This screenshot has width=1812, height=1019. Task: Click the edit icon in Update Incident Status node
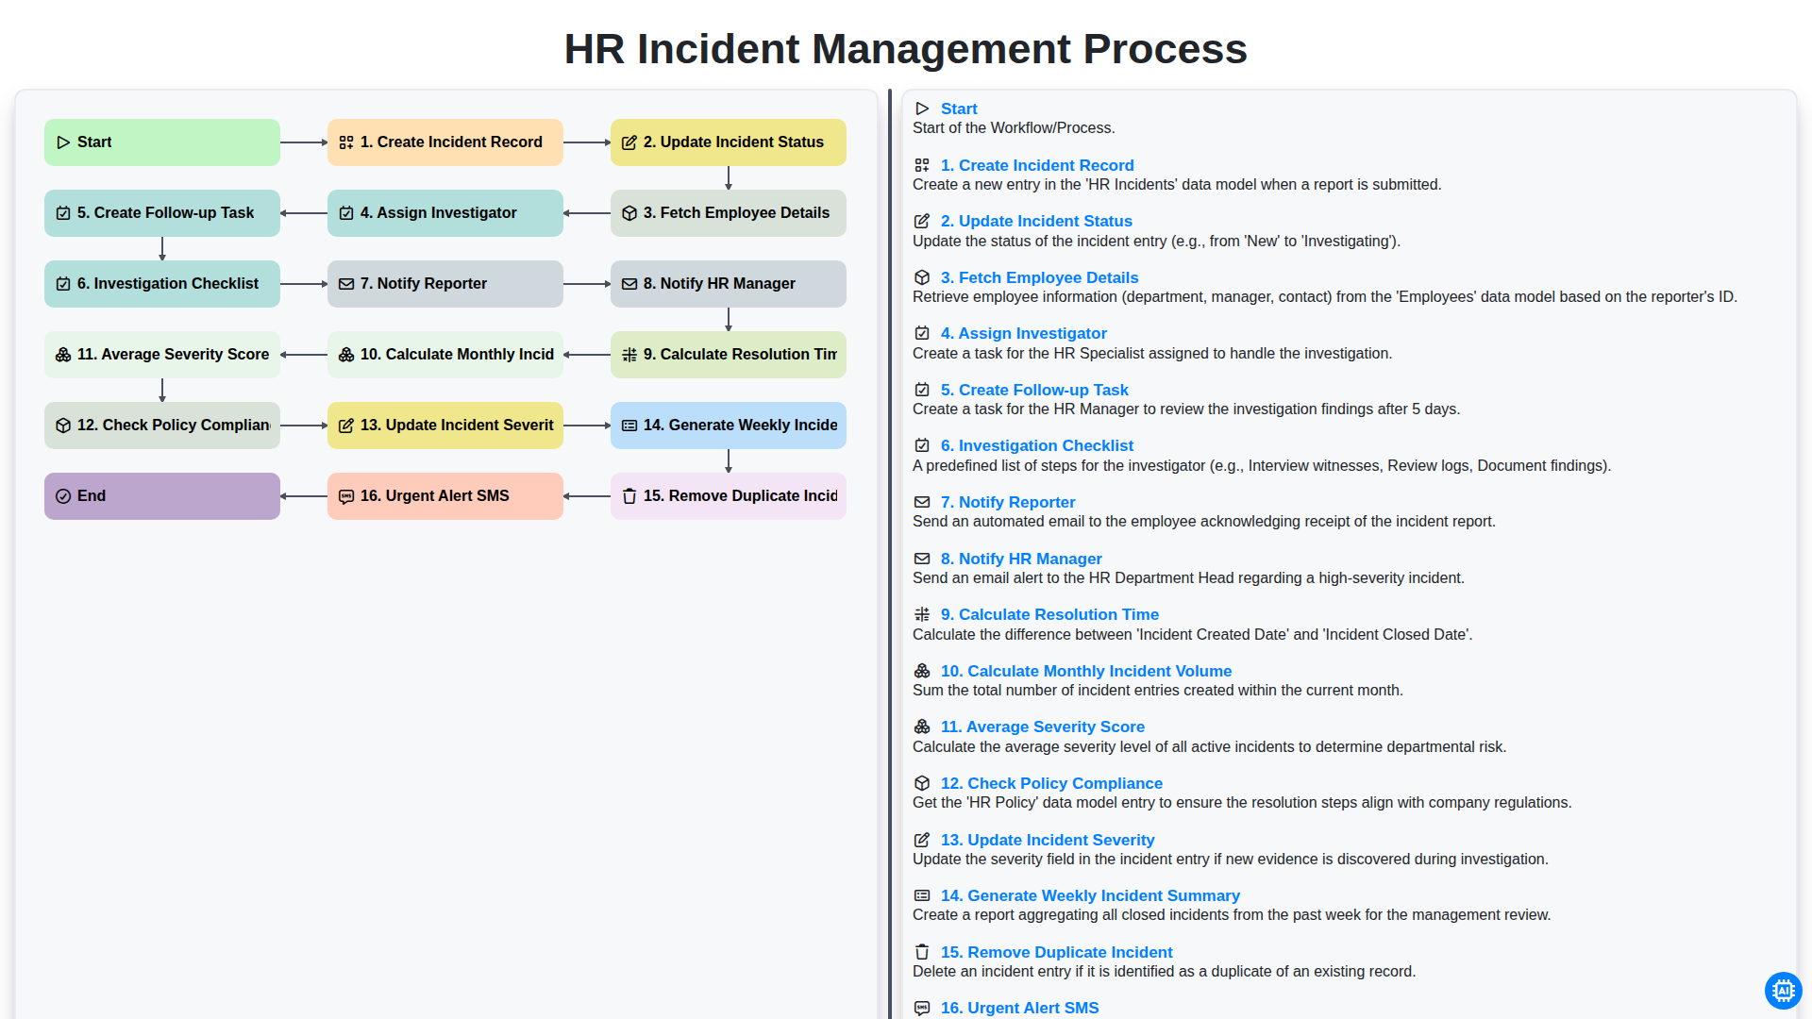click(629, 142)
